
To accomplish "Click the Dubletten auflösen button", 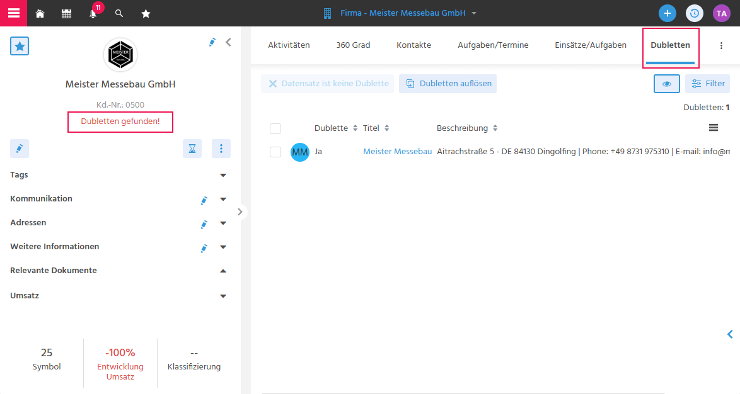I will pyautogui.click(x=448, y=84).
